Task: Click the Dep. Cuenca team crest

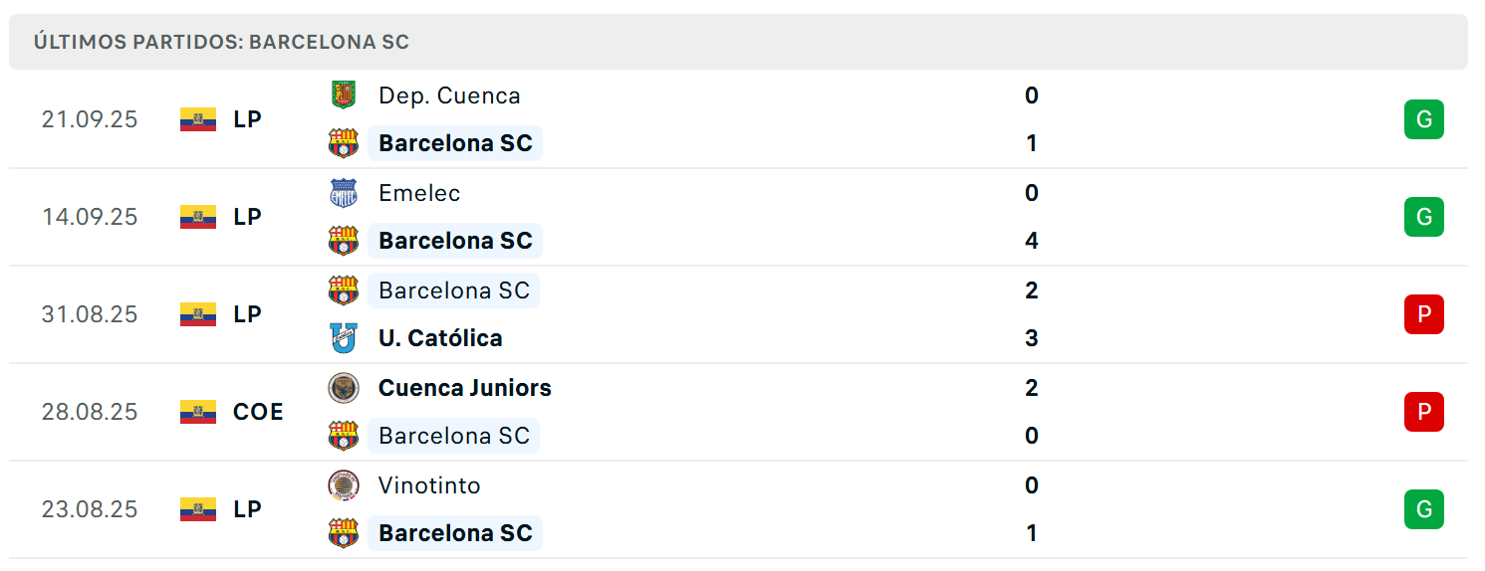Action: click(x=344, y=95)
